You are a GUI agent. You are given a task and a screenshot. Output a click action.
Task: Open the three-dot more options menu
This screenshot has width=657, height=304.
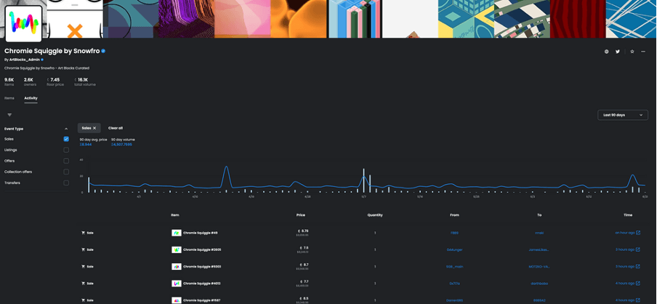(643, 52)
